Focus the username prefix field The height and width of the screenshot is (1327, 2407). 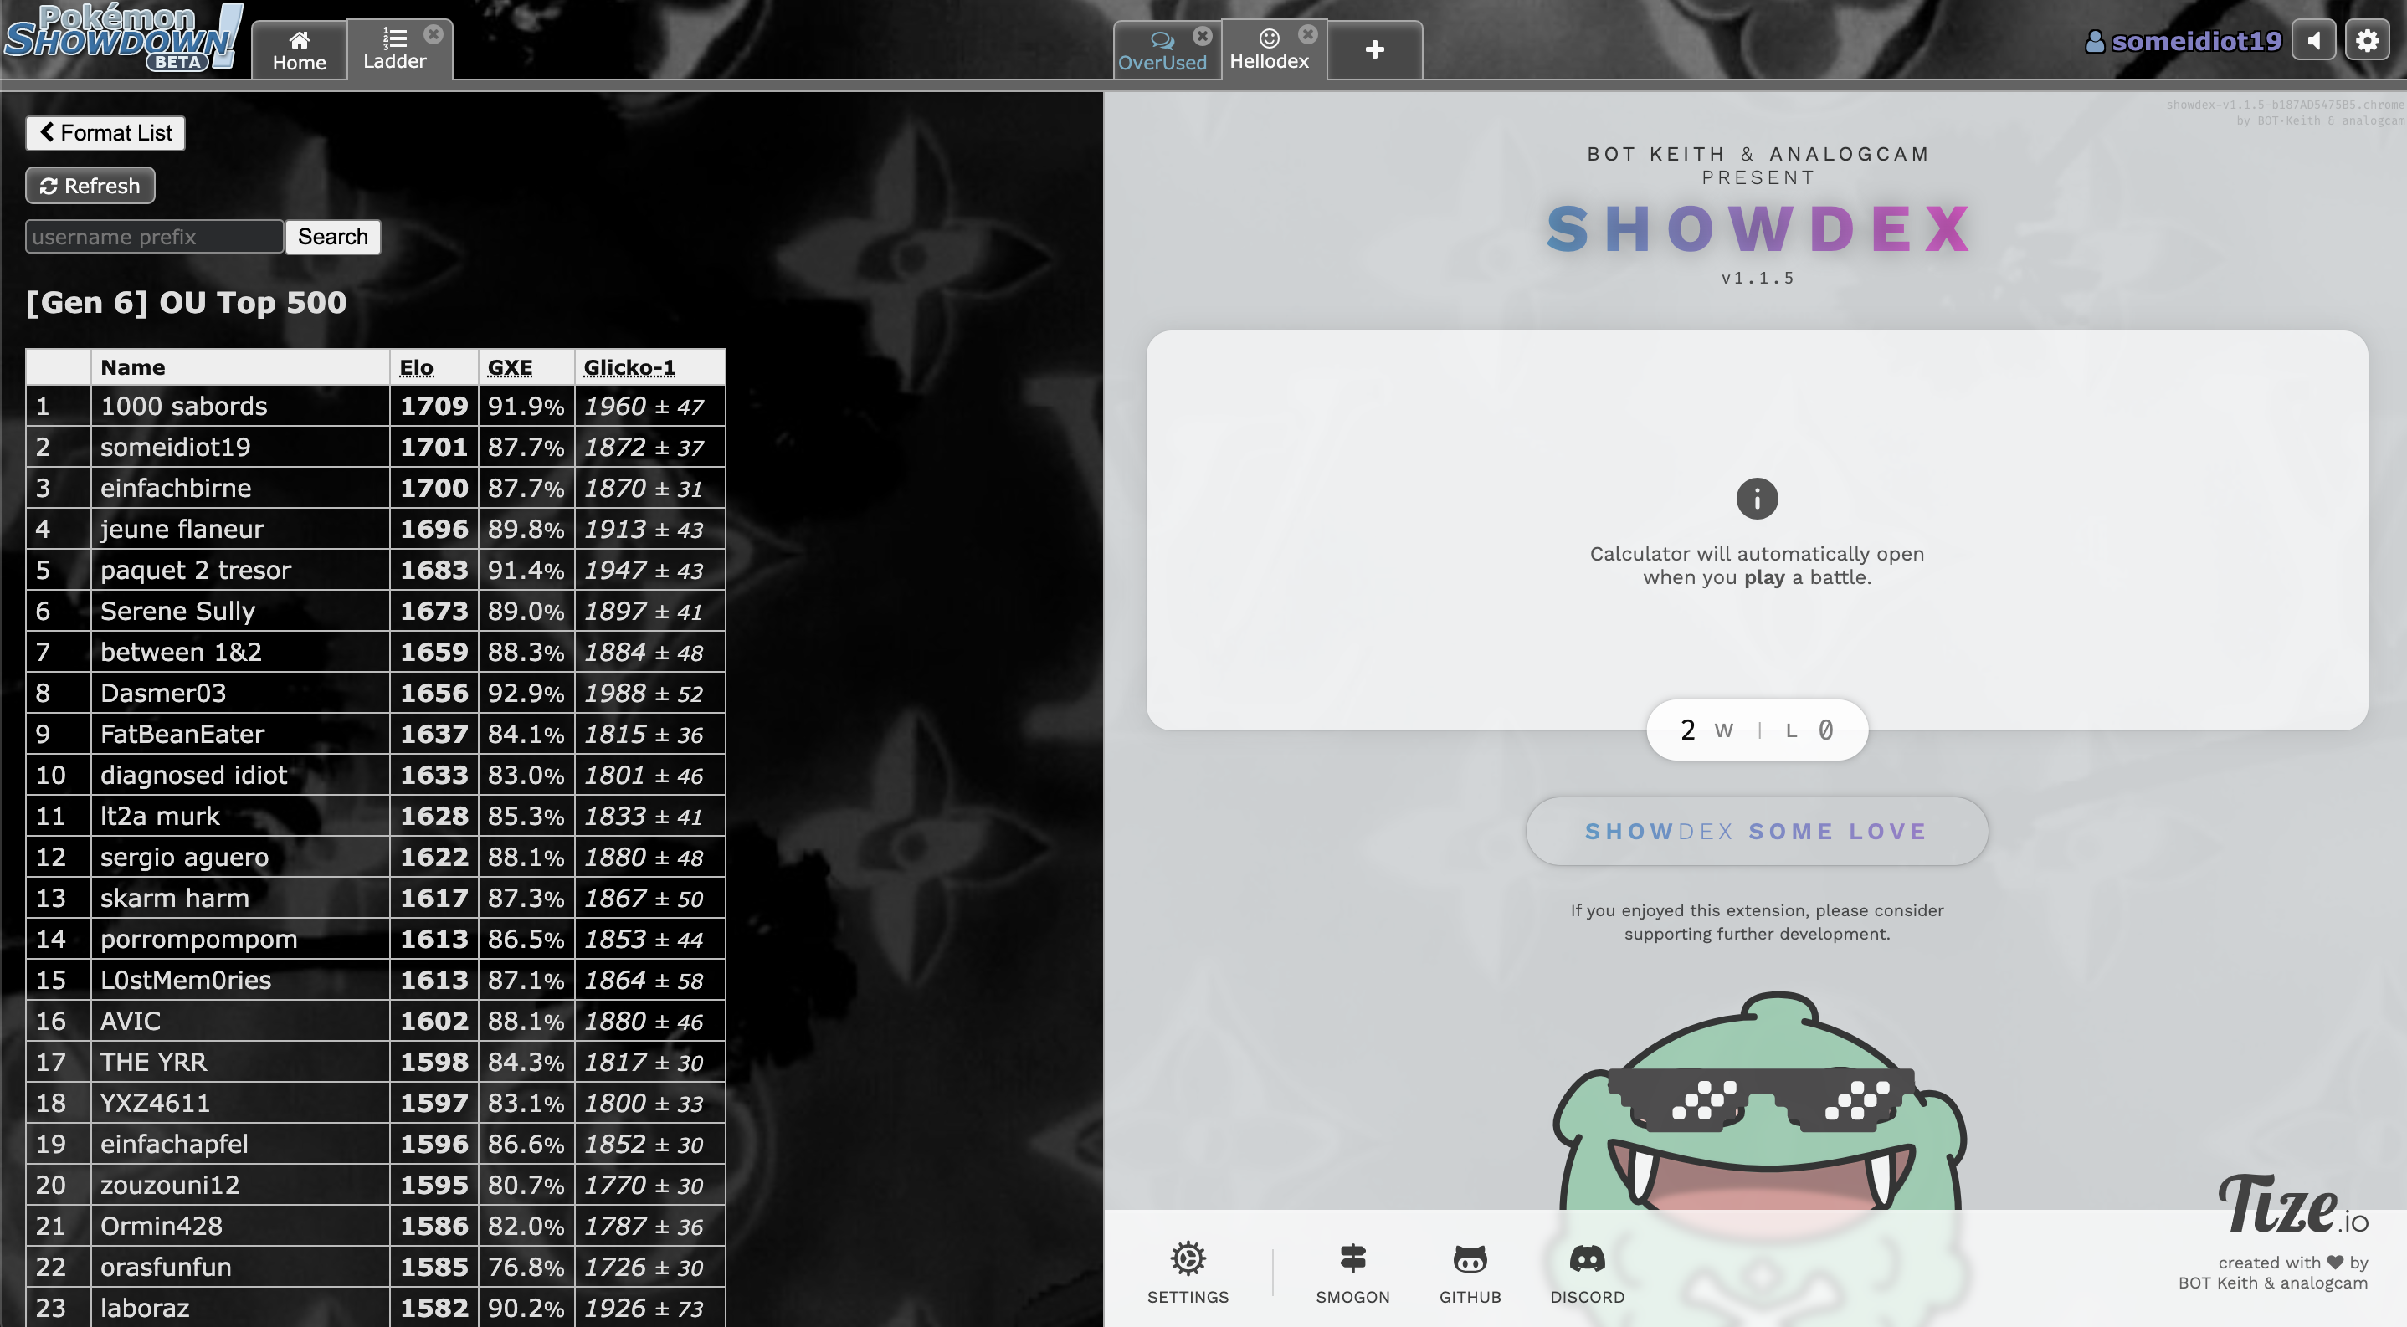(154, 237)
